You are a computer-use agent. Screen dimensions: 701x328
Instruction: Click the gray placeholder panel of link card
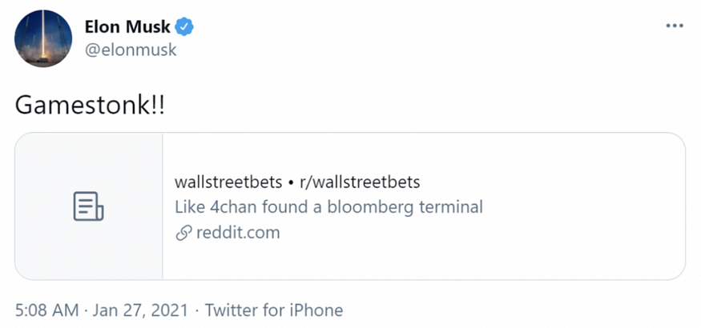pos(88,206)
